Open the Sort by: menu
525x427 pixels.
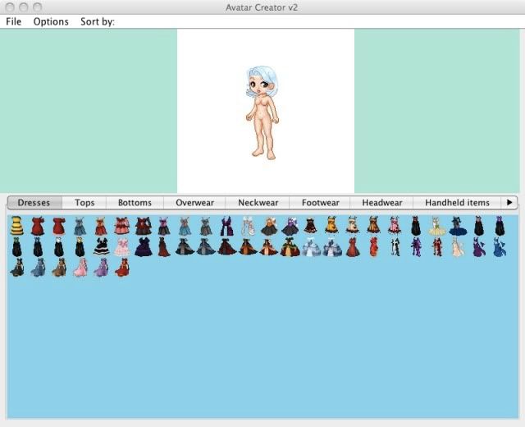tap(98, 22)
